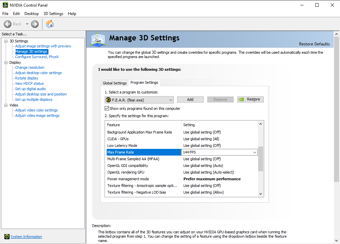Click the Home icon in toolbar
340x244 pixels.
[x=50, y=24]
